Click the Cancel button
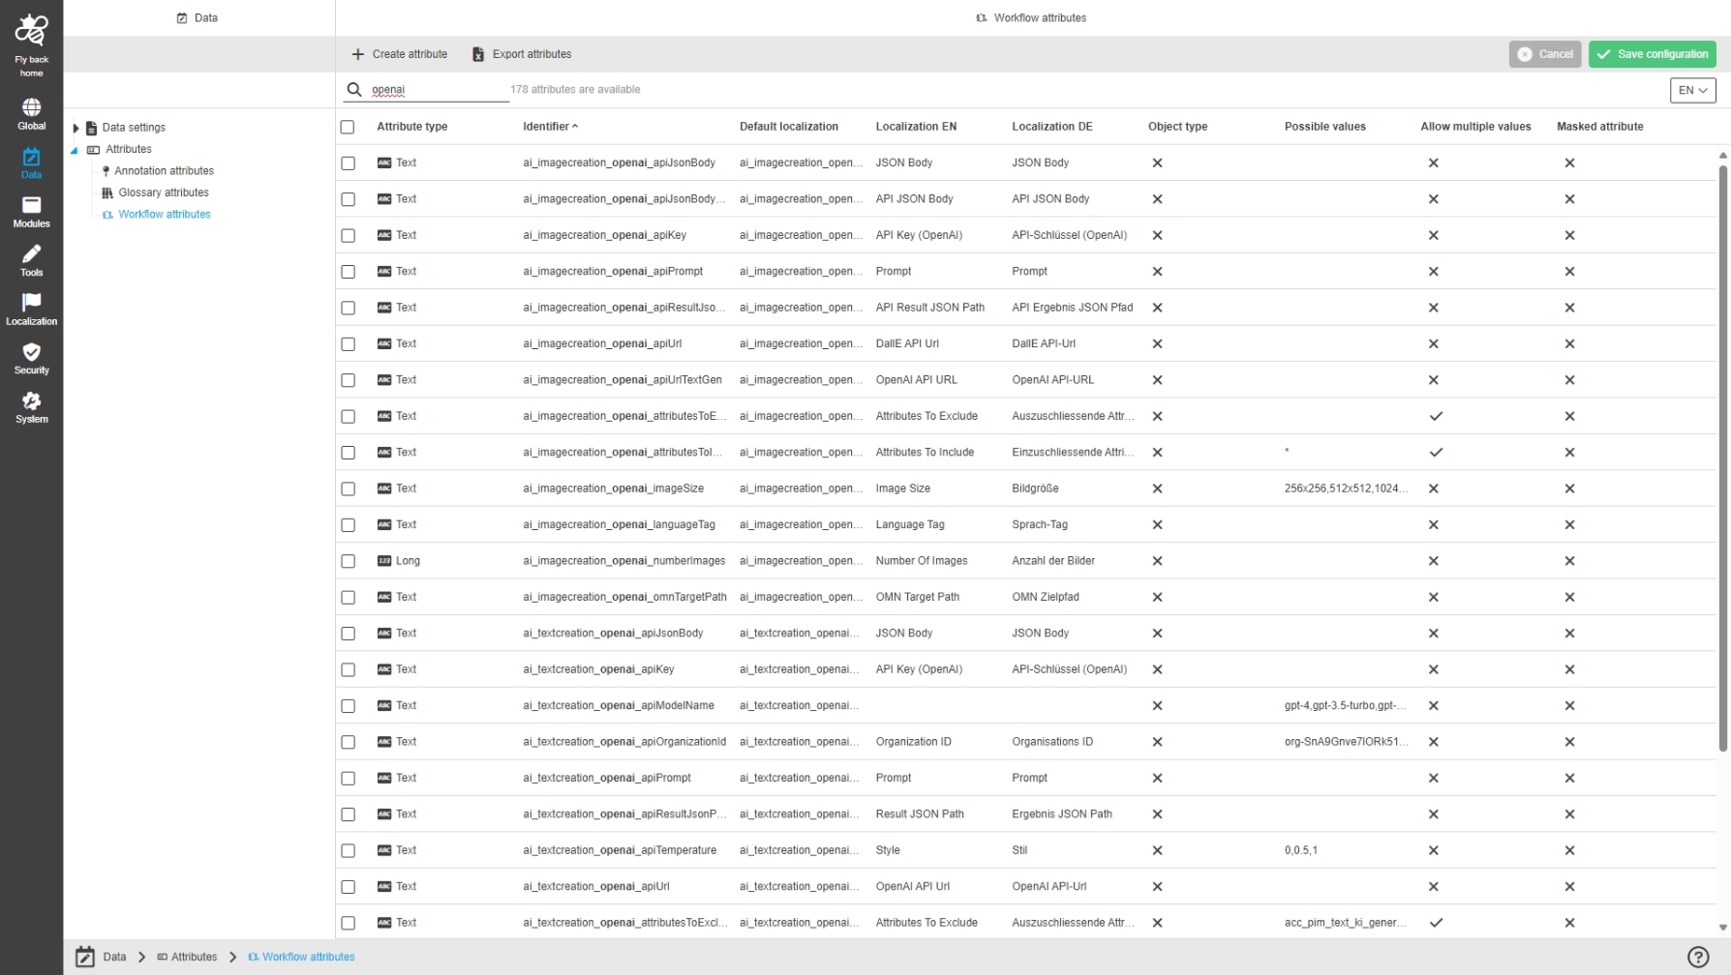The height and width of the screenshot is (975, 1731). coord(1545,54)
